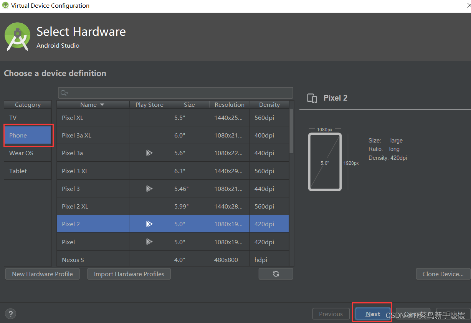The height and width of the screenshot is (323, 471).
Task: Click the 5.99" size cell
Action: pyautogui.click(x=189, y=206)
